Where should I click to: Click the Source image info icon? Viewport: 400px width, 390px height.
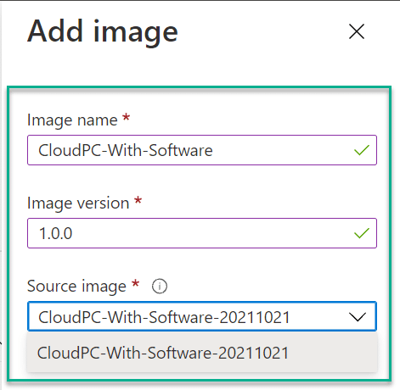click(x=160, y=287)
